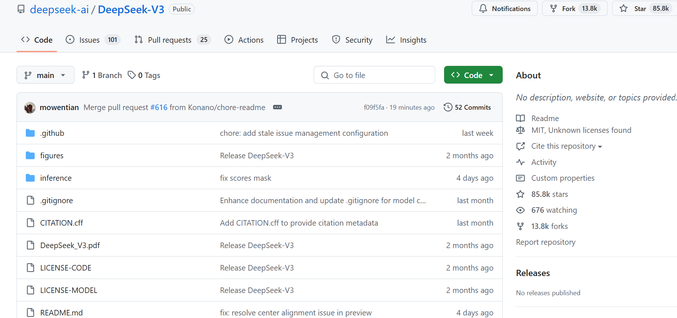The width and height of the screenshot is (677, 318).
Task: Click the commits history clock icon
Action: (x=448, y=107)
